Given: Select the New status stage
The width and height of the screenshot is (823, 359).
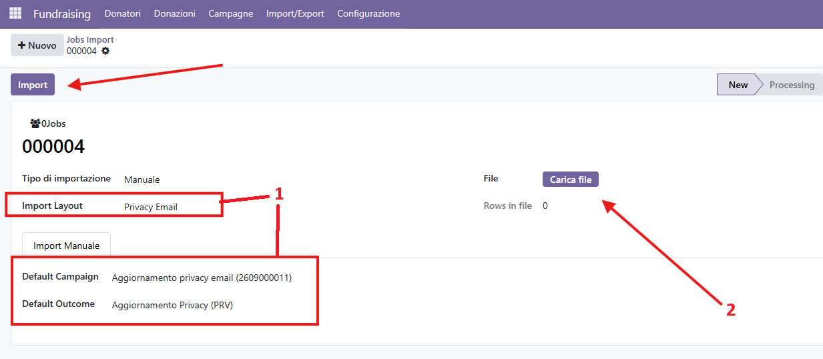Looking at the screenshot, I should click(738, 85).
